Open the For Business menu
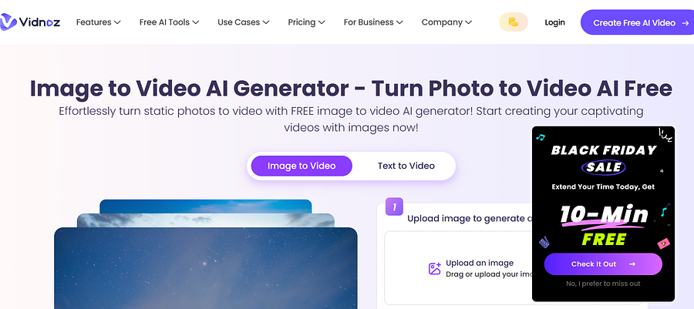The width and height of the screenshot is (694, 309). (373, 22)
